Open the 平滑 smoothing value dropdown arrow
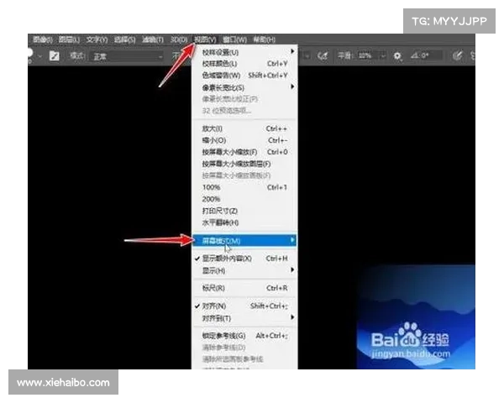The width and height of the screenshot is (504, 403). pyautogui.click(x=383, y=56)
